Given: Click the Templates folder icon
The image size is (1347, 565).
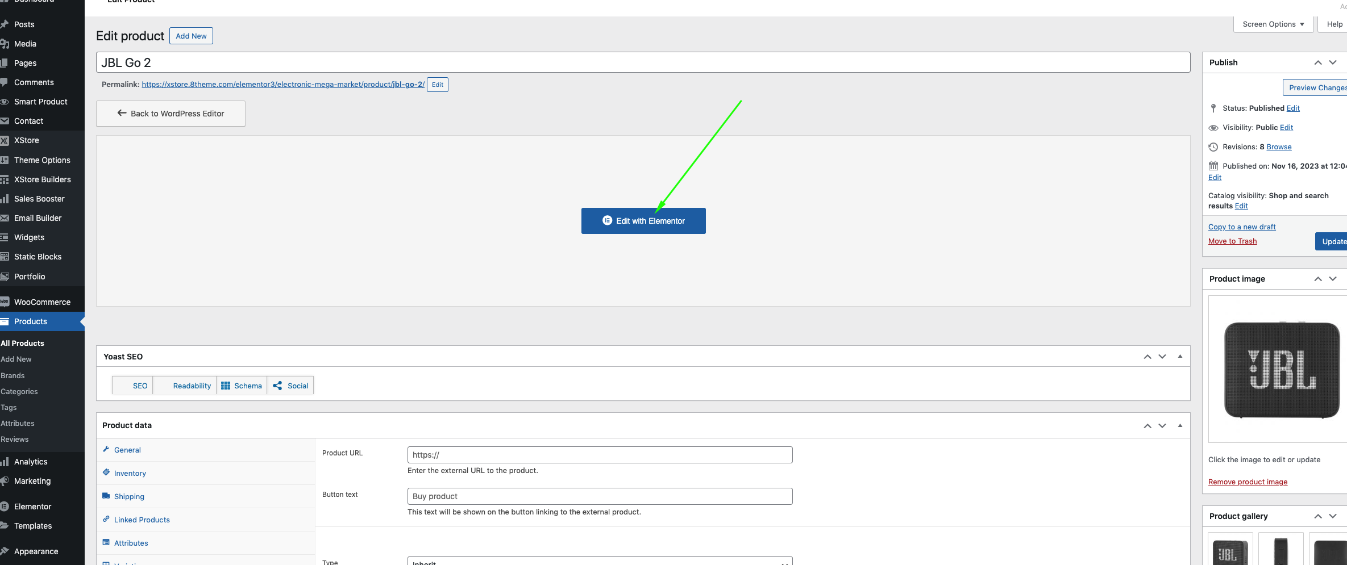Looking at the screenshot, I should point(4,526).
